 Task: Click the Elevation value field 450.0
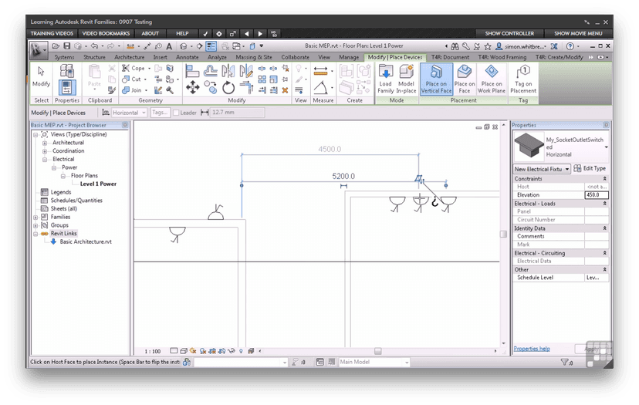(597, 195)
